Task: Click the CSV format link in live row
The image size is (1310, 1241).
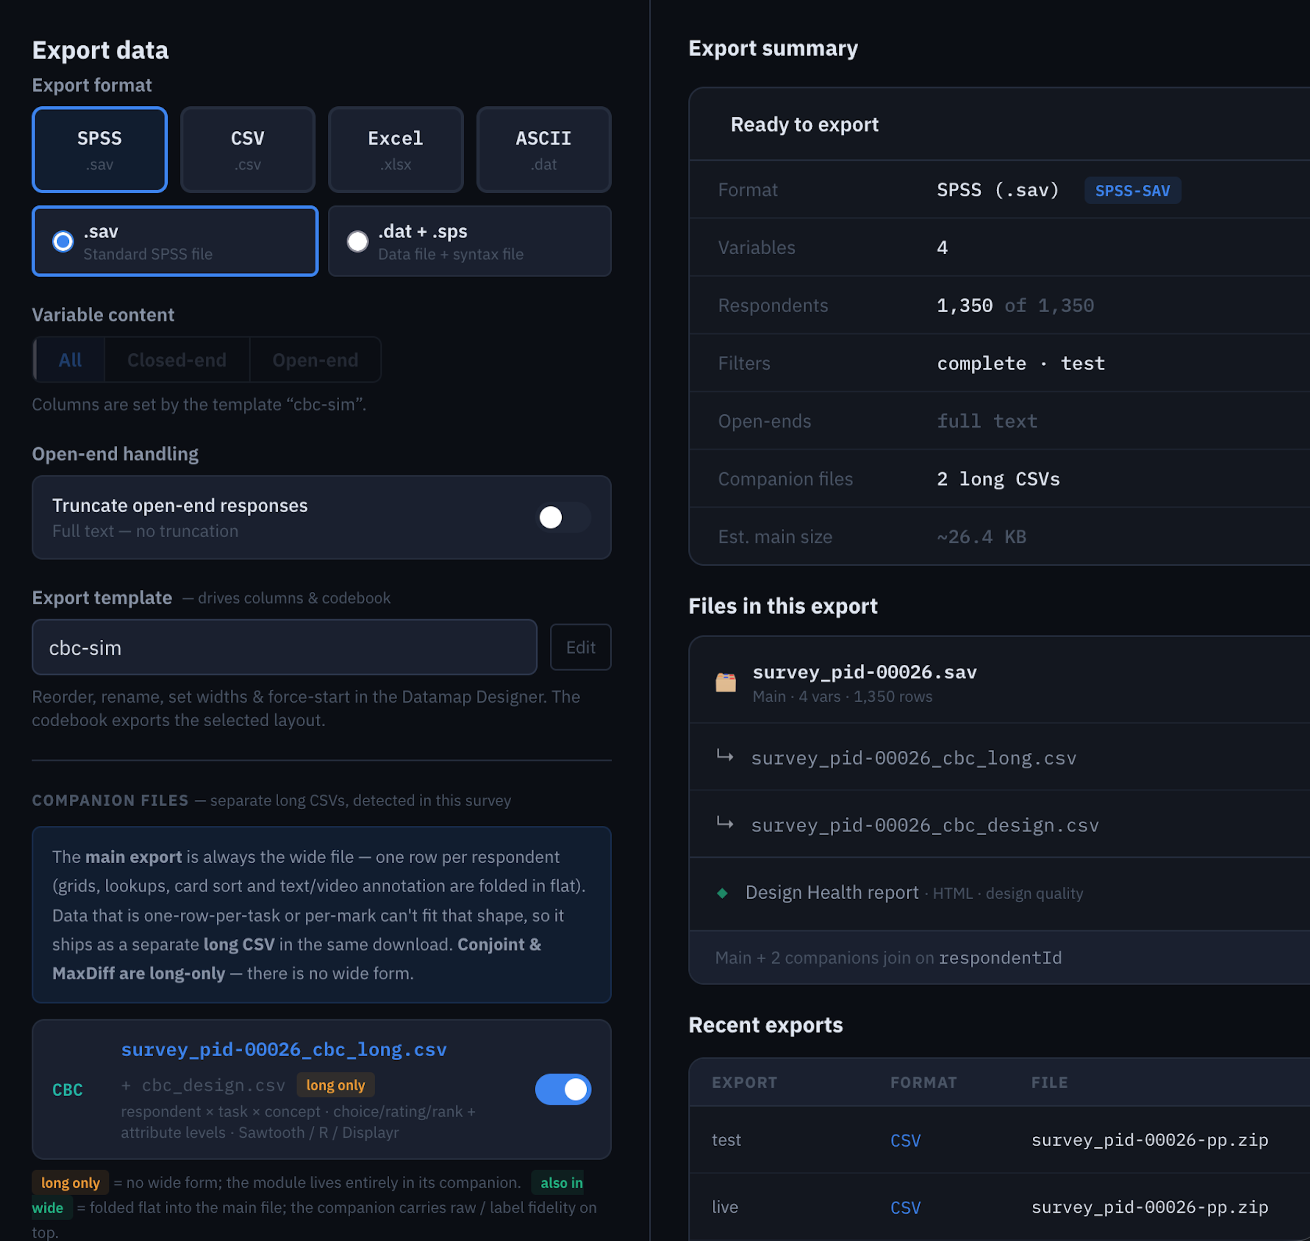Action: (x=906, y=1208)
